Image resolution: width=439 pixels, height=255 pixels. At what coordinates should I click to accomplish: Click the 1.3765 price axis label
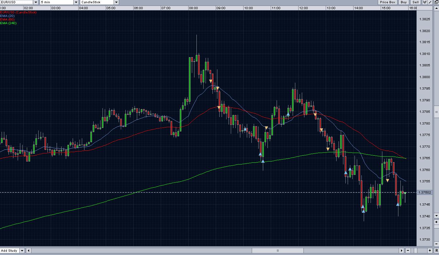point(424,158)
